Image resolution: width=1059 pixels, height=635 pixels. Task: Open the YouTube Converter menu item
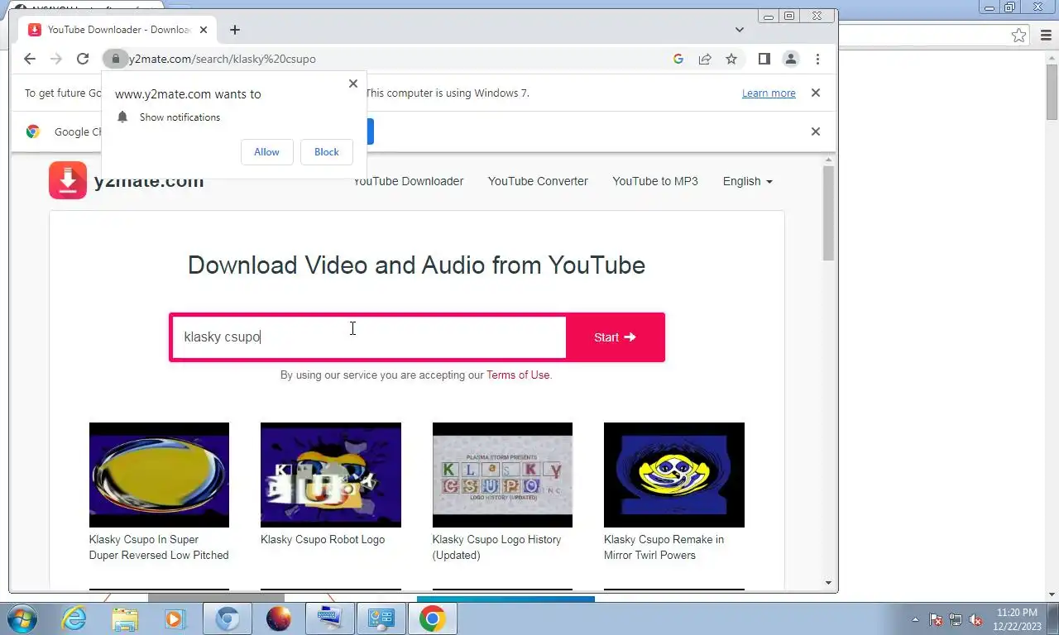[x=538, y=181]
